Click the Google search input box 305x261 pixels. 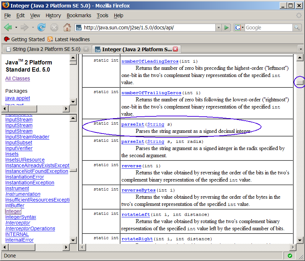click(269, 28)
